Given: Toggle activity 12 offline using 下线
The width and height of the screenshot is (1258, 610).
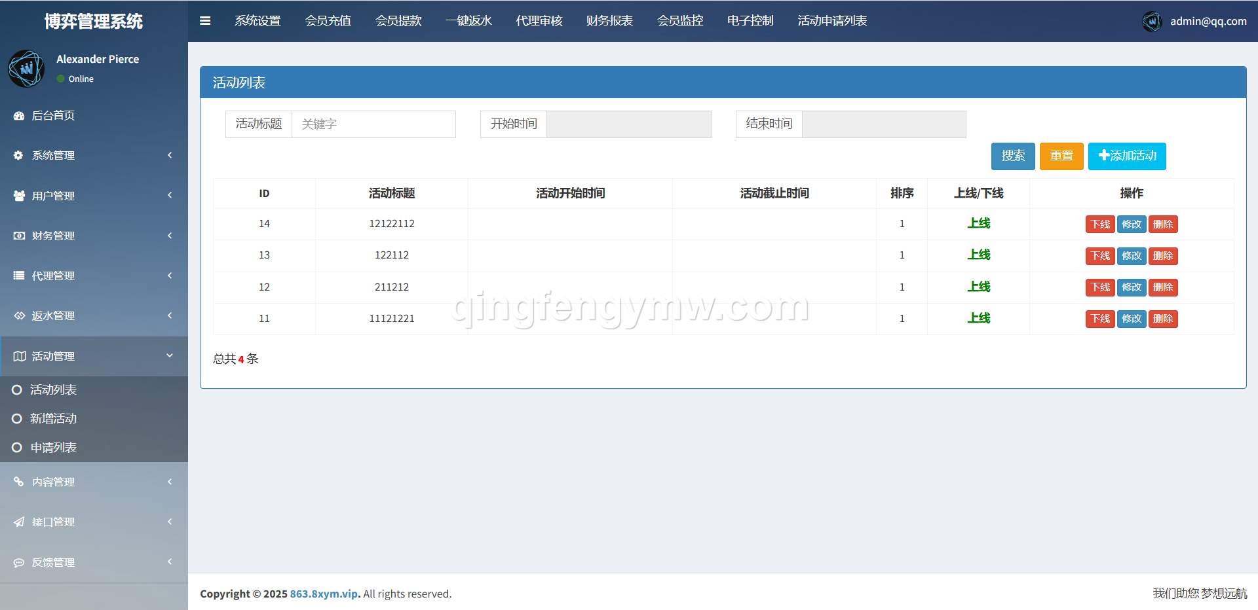Looking at the screenshot, I should click(1099, 287).
